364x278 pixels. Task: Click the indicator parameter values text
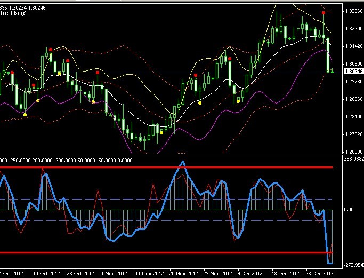[x=67, y=159]
